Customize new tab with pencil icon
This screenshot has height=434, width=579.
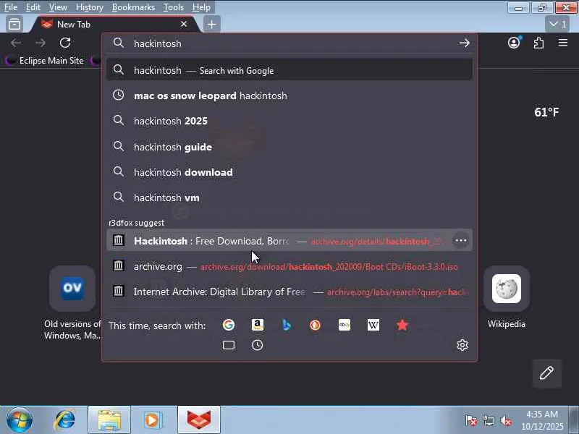[x=547, y=373]
